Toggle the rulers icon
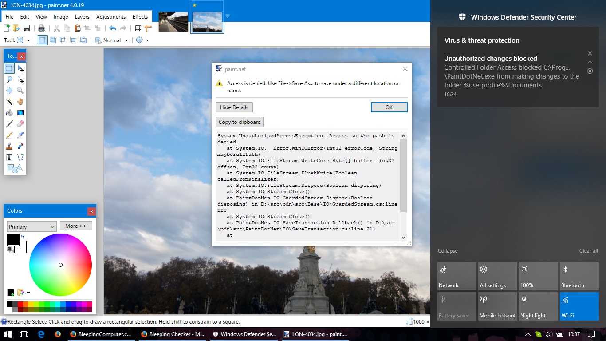The image size is (606, 341). pyautogui.click(x=148, y=28)
